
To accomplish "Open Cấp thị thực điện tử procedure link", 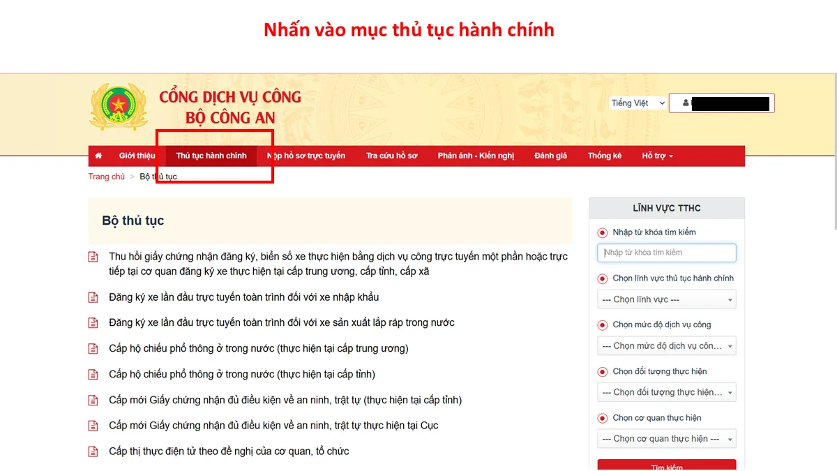I will pyautogui.click(x=229, y=451).
